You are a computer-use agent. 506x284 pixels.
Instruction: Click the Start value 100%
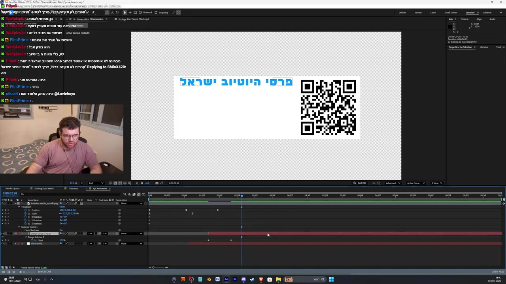tap(62, 241)
